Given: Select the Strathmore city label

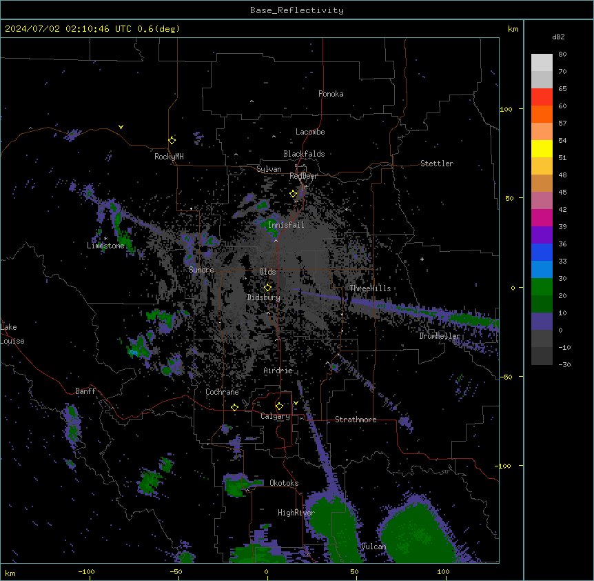Looking at the screenshot, I should 356,420.
